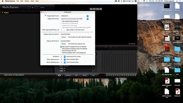Open Media Express application menu
The image size is (183, 103).
10,1
